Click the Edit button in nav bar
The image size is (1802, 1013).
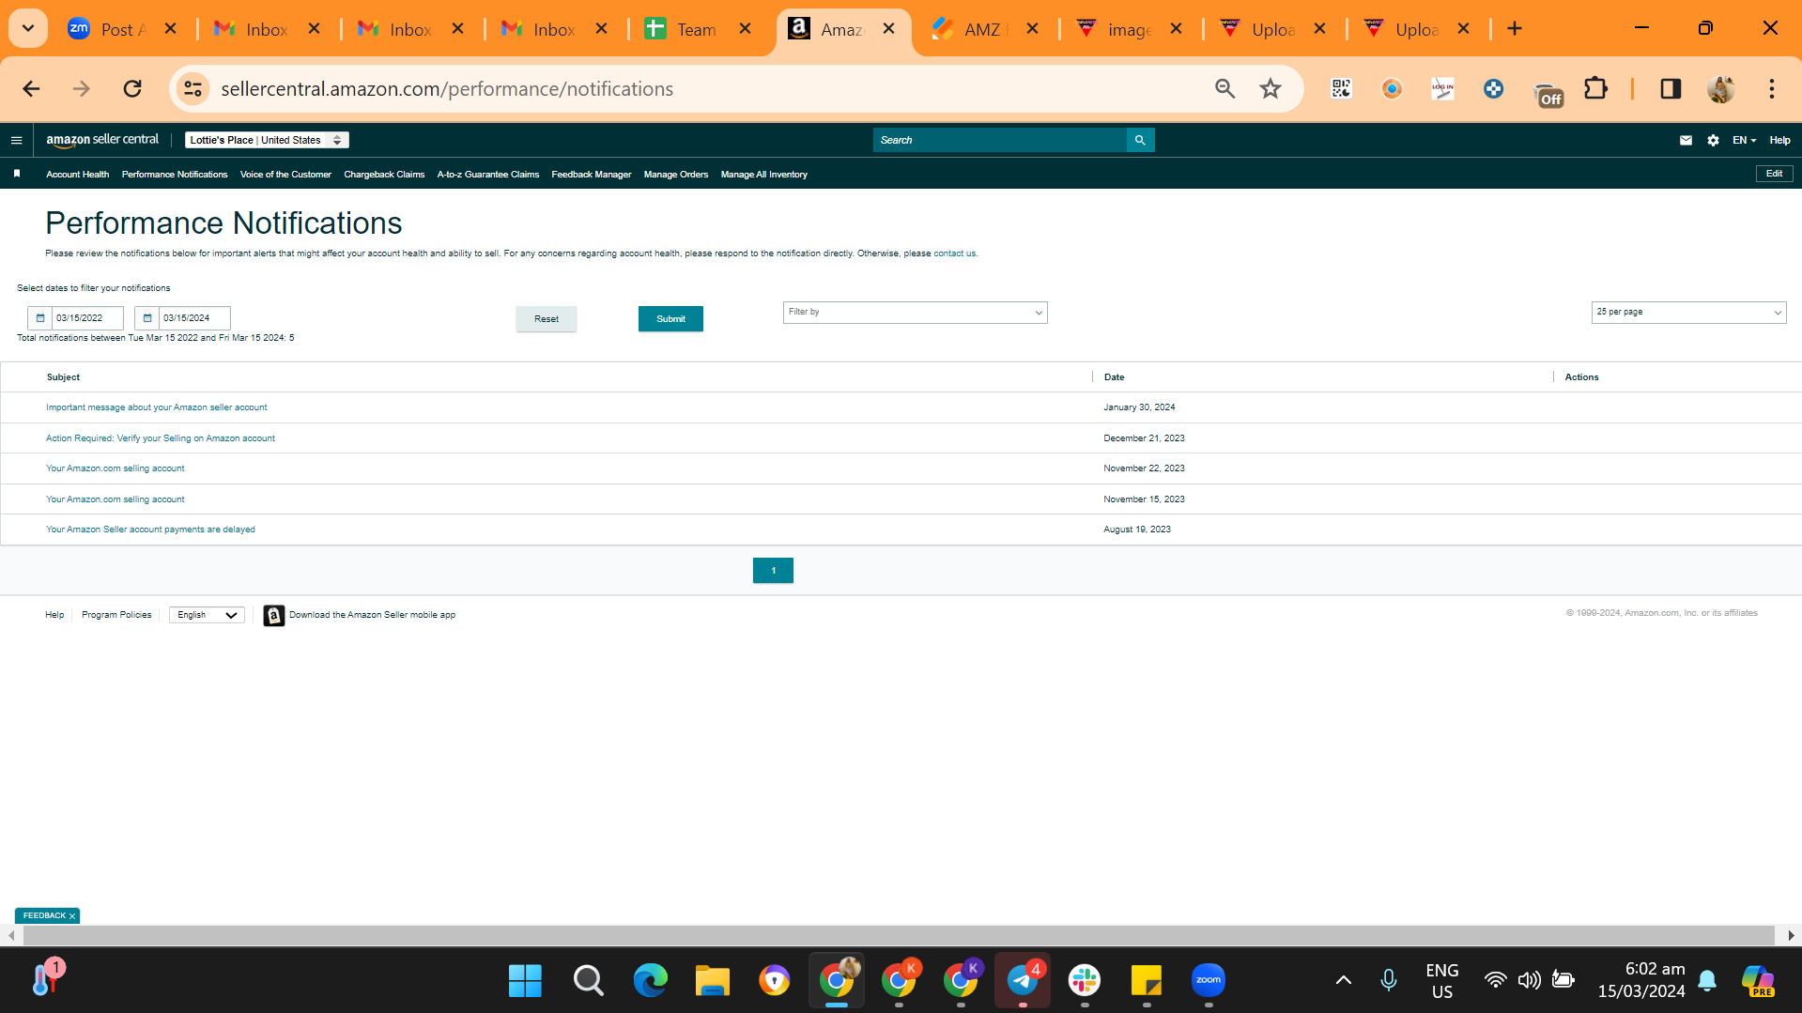(1774, 174)
